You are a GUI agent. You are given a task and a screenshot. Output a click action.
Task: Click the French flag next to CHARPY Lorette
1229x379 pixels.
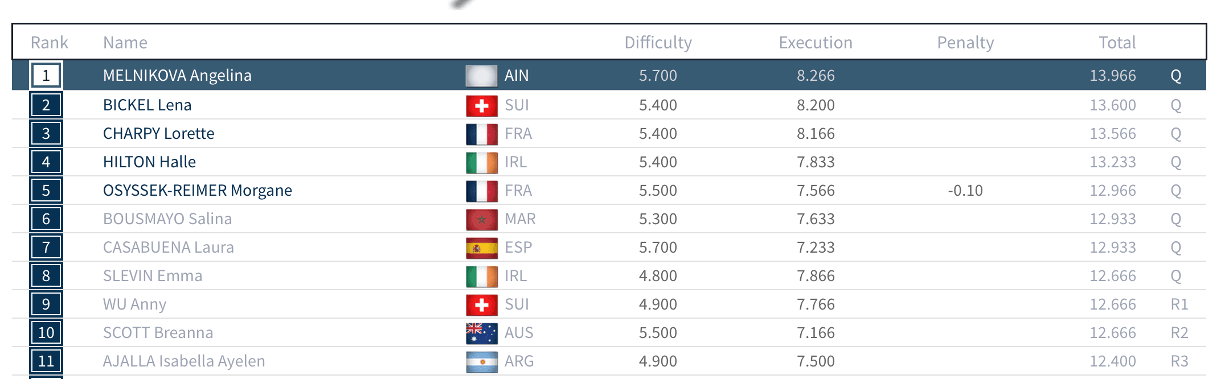[x=482, y=134]
